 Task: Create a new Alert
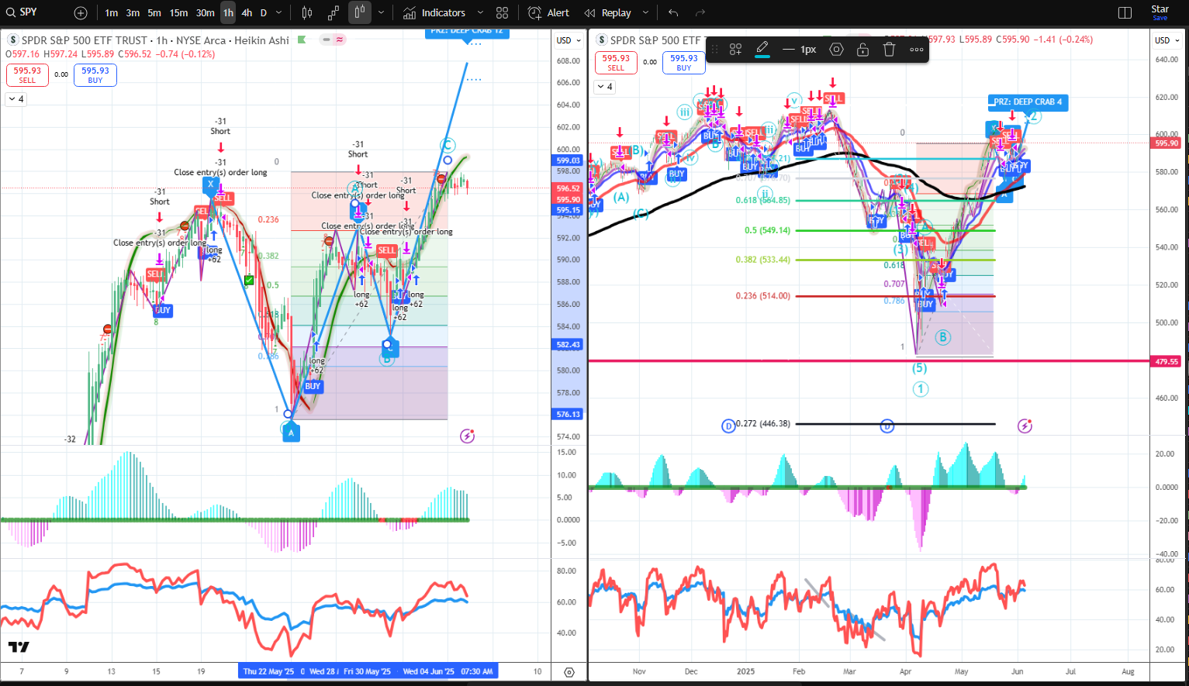pyautogui.click(x=549, y=13)
